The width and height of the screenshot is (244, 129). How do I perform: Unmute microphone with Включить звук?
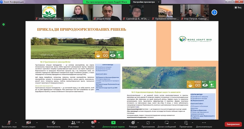[x=9, y=123]
